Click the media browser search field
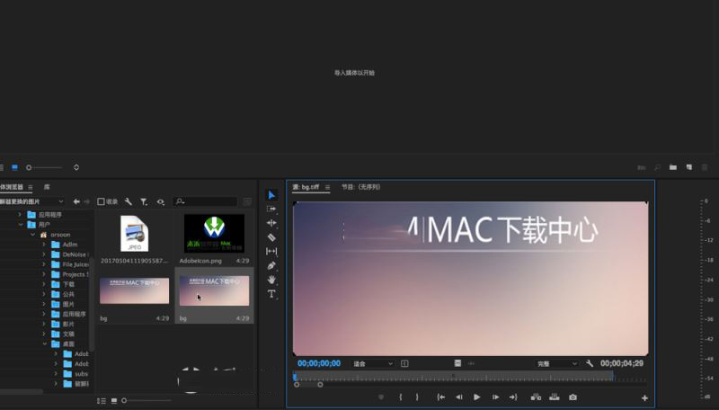 (x=206, y=201)
